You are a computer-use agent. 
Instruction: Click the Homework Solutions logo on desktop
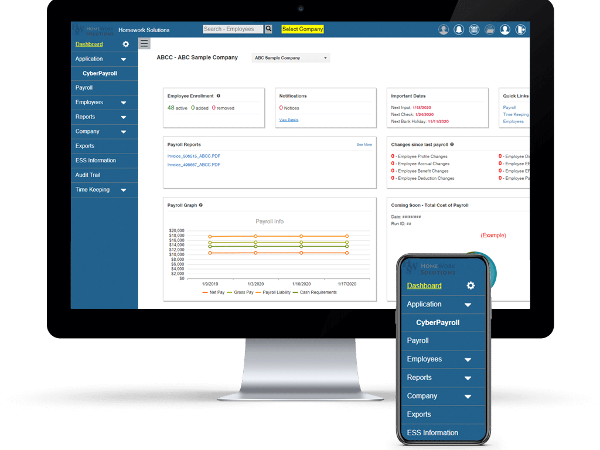click(93, 30)
